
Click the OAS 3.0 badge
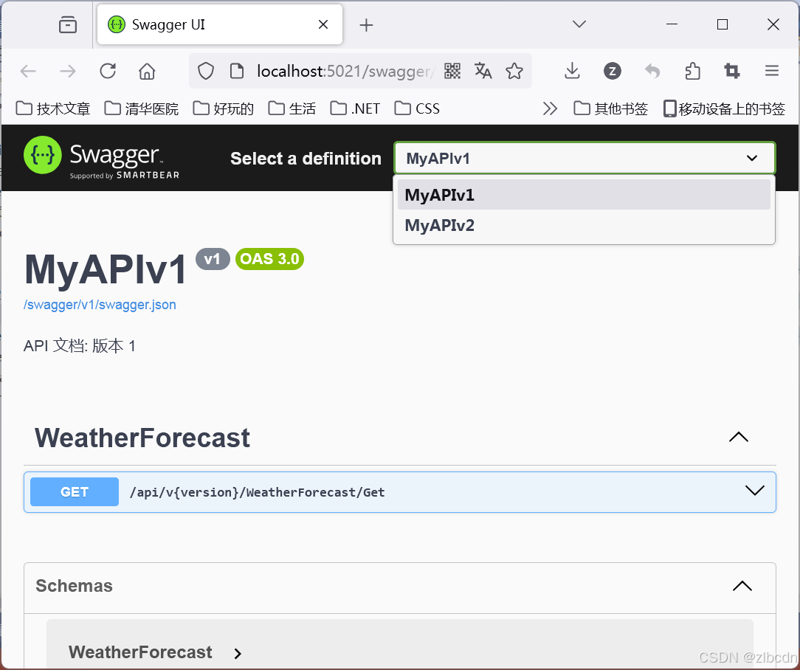pos(270,259)
